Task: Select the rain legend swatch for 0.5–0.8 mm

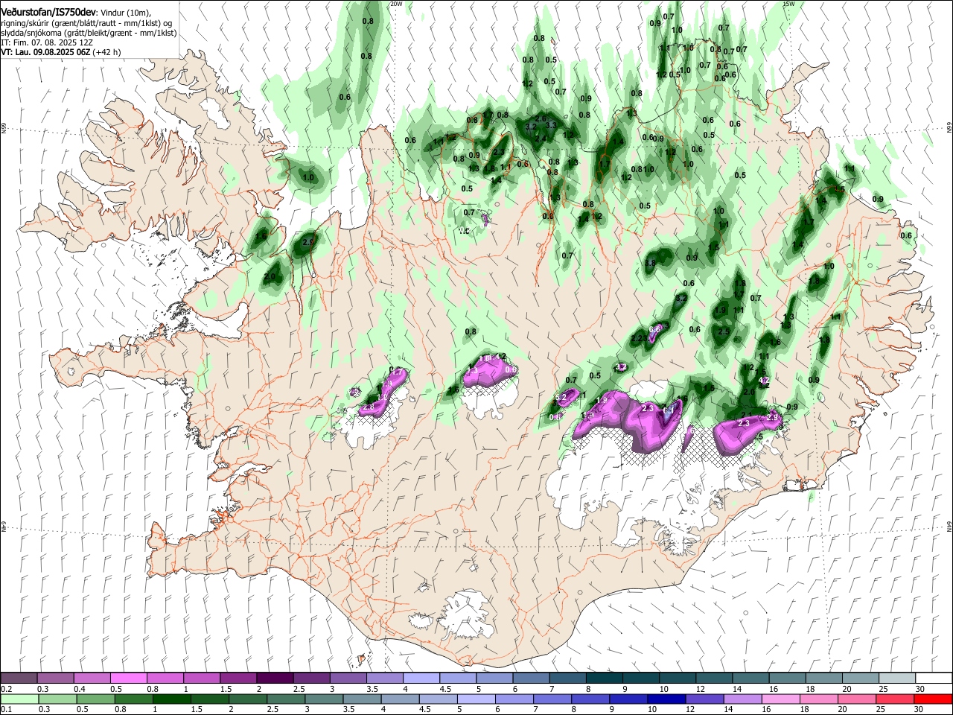Action: pos(95,699)
